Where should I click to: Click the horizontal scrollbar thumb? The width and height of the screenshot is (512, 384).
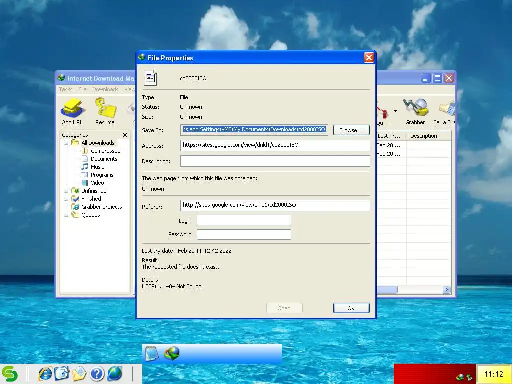point(387,289)
